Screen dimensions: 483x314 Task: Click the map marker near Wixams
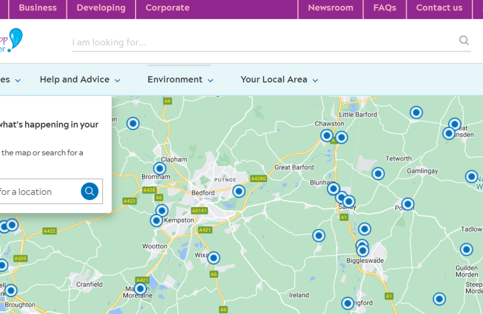tap(214, 258)
